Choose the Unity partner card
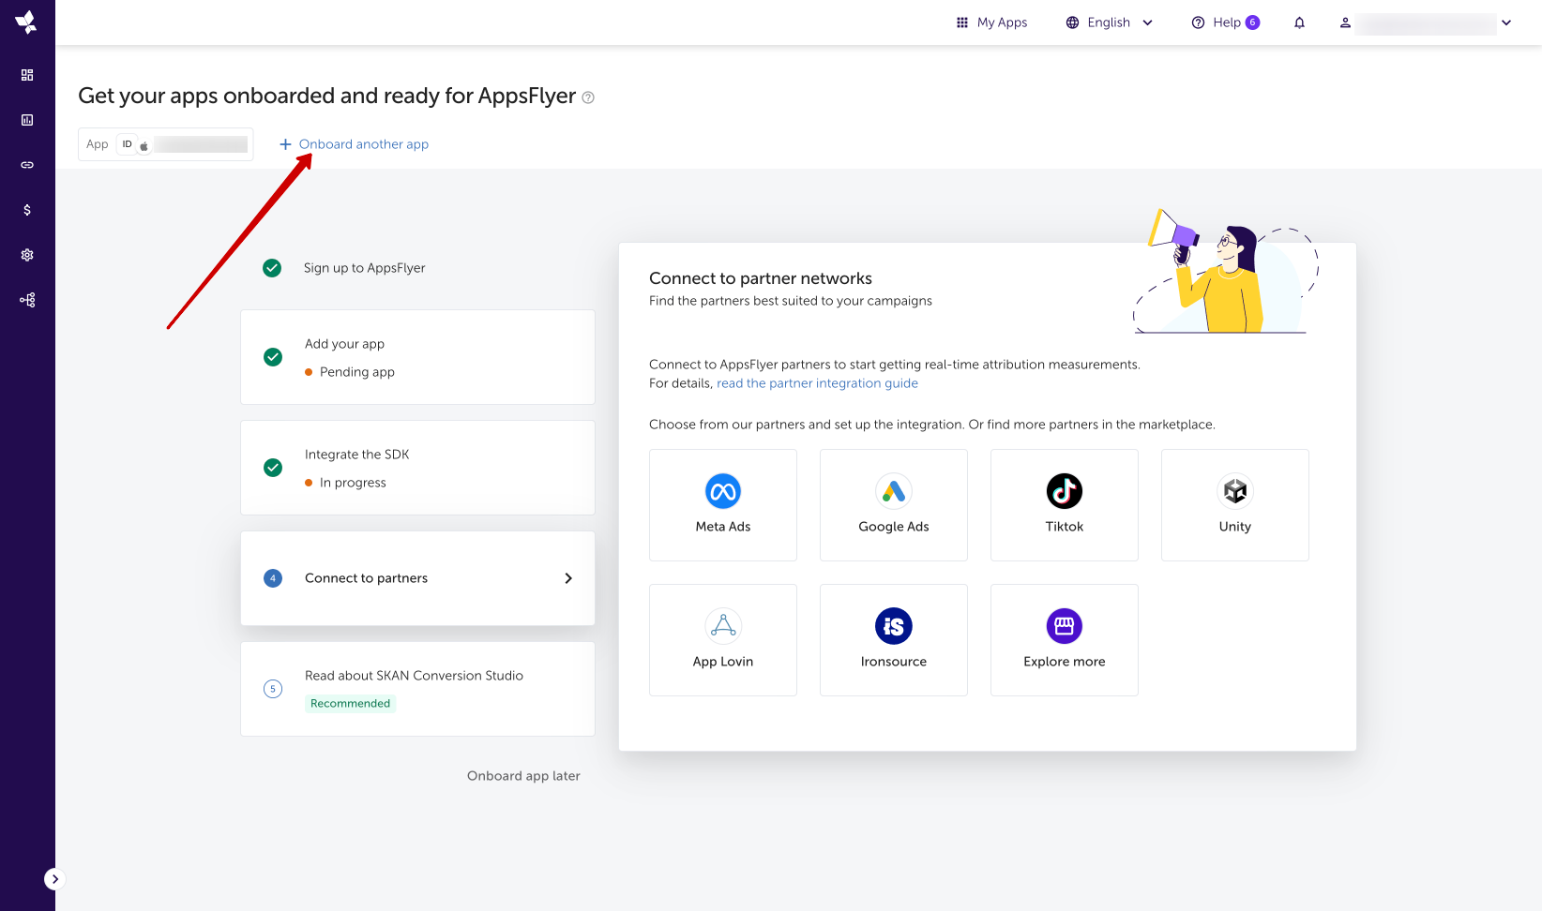Image resolution: width=1542 pixels, height=911 pixels. coord(1235,505)
